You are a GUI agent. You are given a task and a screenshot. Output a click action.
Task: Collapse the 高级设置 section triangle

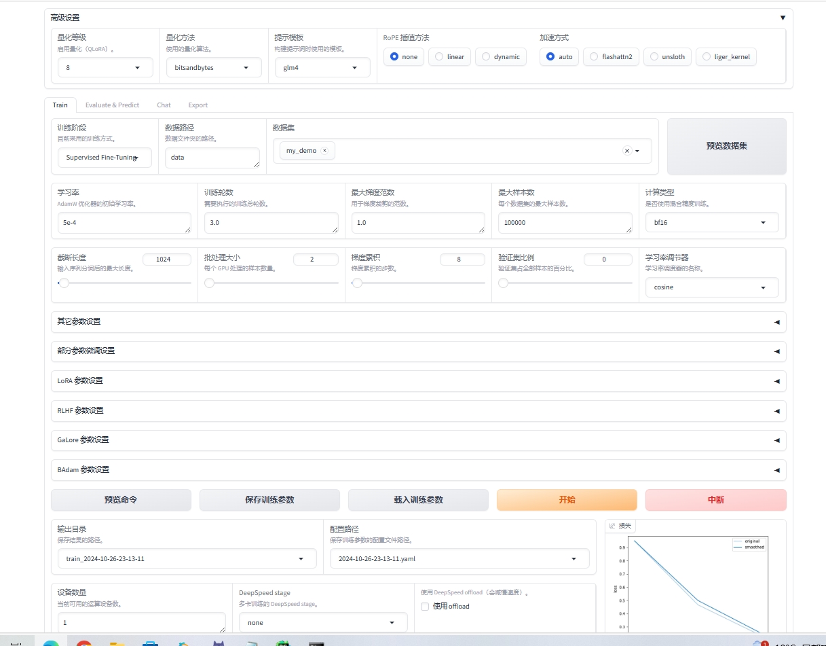783,18
